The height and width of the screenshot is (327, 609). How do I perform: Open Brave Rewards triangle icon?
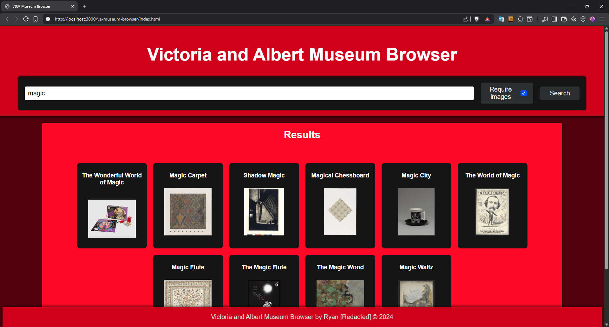coord(488,19)
